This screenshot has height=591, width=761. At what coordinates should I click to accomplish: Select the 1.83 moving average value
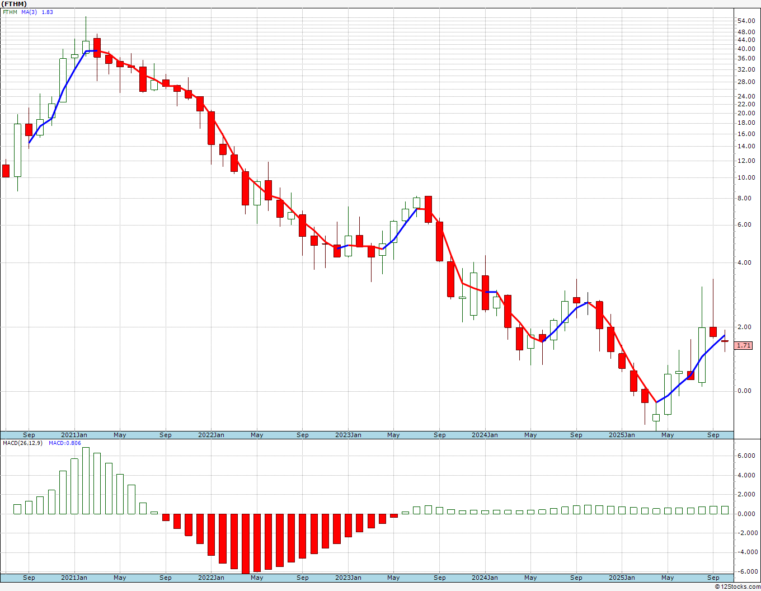pyautogui.click(x=48, y=12)
